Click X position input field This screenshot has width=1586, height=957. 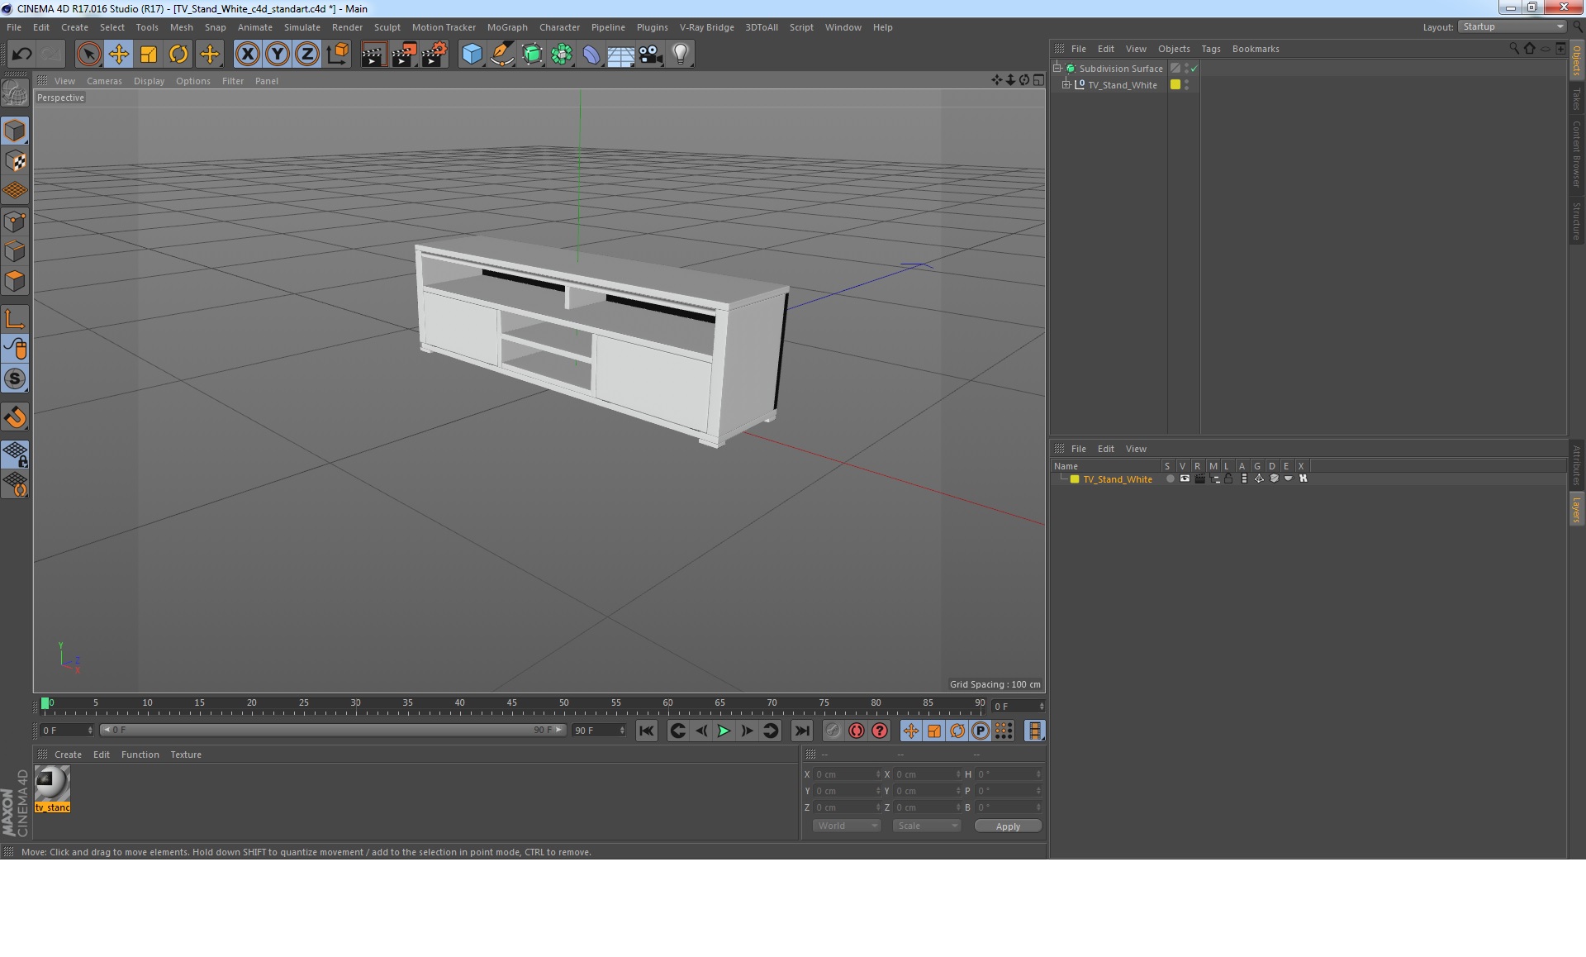[848, 774]
